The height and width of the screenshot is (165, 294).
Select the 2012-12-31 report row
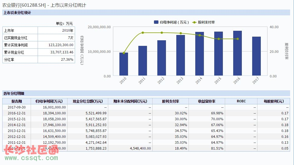[146, 137]
